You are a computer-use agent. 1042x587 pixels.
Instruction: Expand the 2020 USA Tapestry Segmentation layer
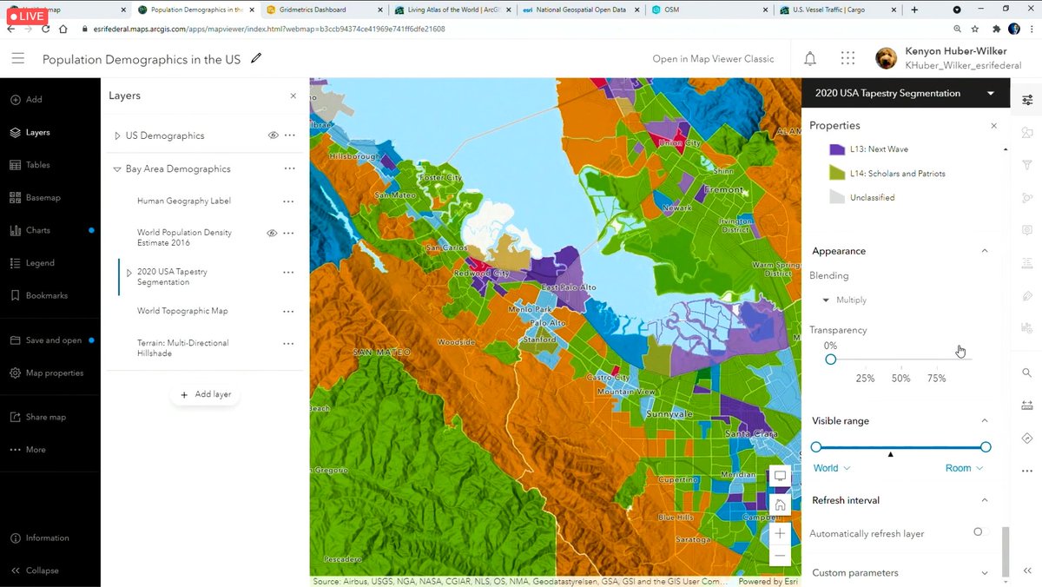tap(129, 273)
